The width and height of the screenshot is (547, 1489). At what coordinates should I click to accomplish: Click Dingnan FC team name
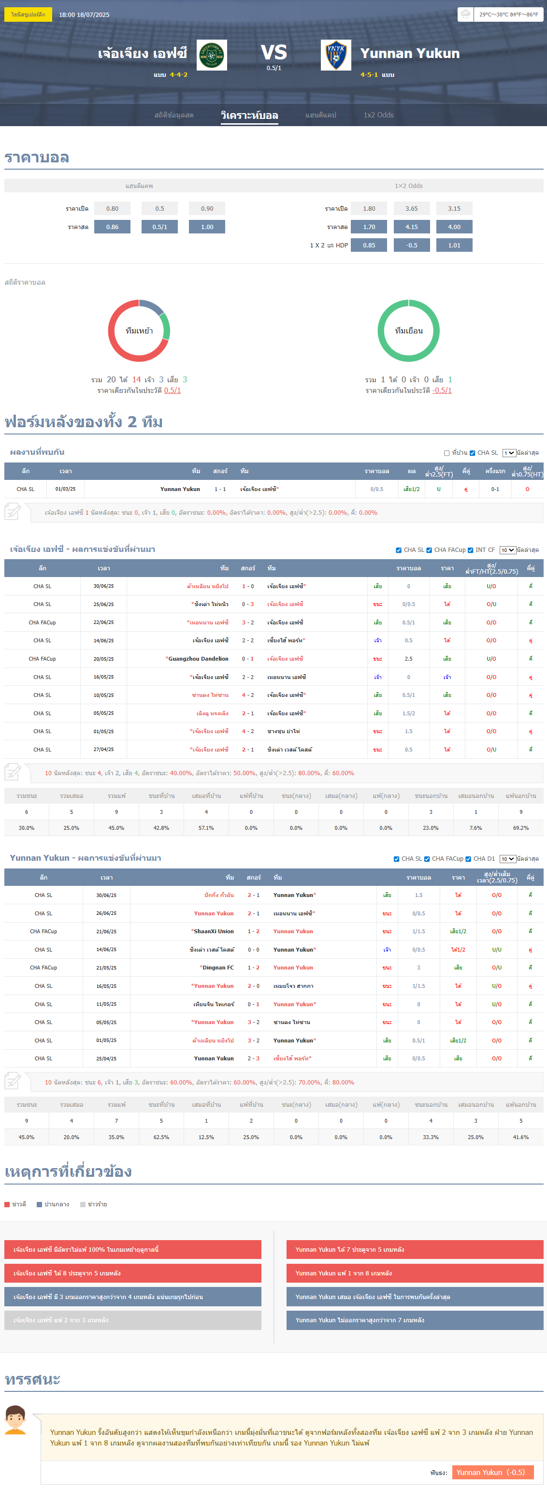[x=218, y=968]
